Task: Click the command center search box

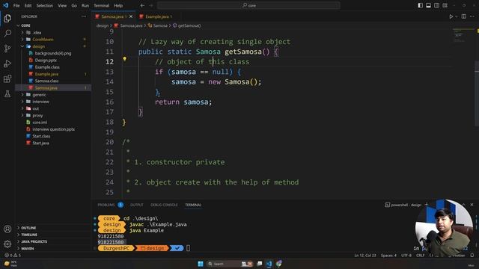Action: (x=248, y=5)
